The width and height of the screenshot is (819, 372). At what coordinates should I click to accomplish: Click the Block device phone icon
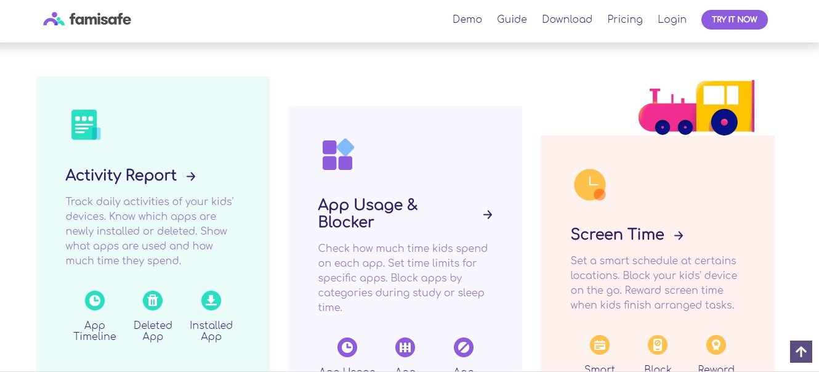point(658,345)
